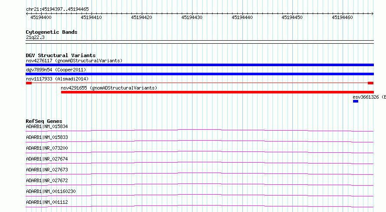Screen dimensions: 386x212
Task: Click ruler position 45194420
Action: (141, 17)
